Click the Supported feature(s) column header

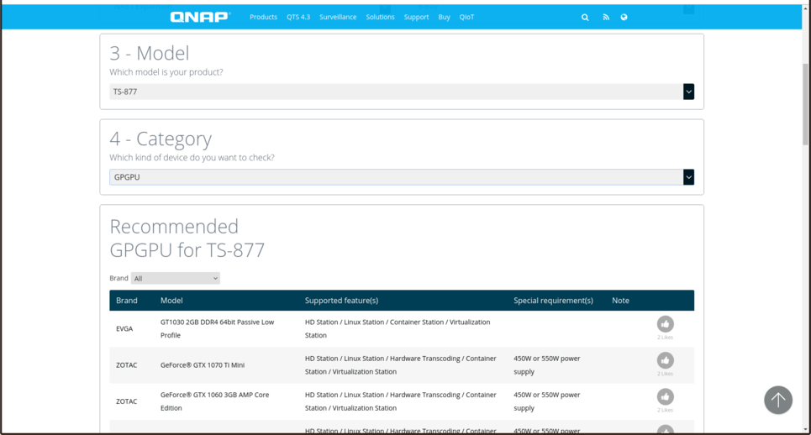pos(341,301)
